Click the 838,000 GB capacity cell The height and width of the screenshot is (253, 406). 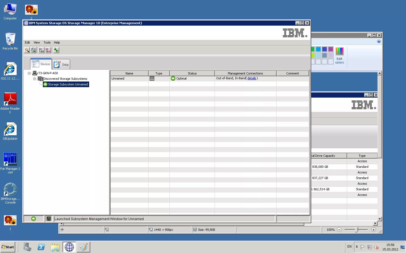point(329,167)
